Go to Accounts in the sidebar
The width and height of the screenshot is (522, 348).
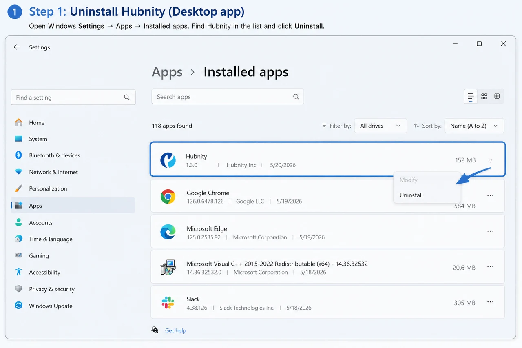(41, 223)
